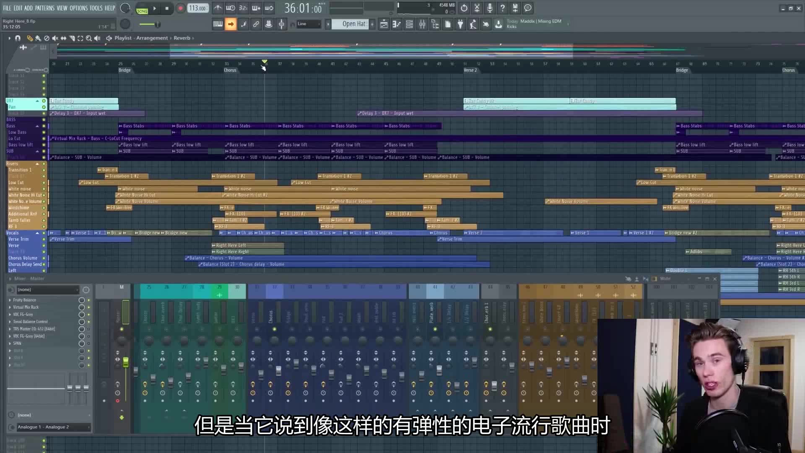Open the Virtual Mix Rack plugin
Image resolution: width=805 pixels, height=453 pixels.
(25, 307)
